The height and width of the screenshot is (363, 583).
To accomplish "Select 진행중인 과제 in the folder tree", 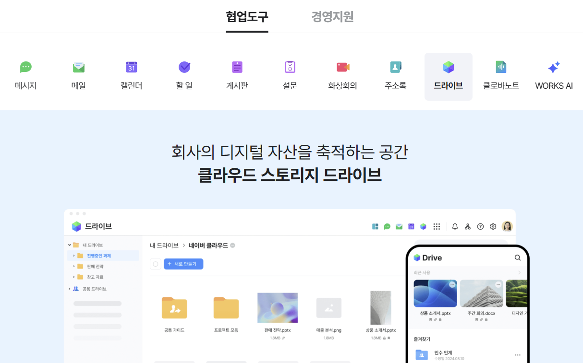I will point(99,256).
